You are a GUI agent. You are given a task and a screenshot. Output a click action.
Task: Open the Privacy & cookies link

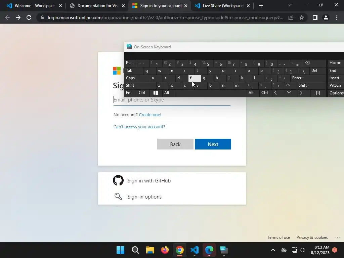[x=312, y=238]
